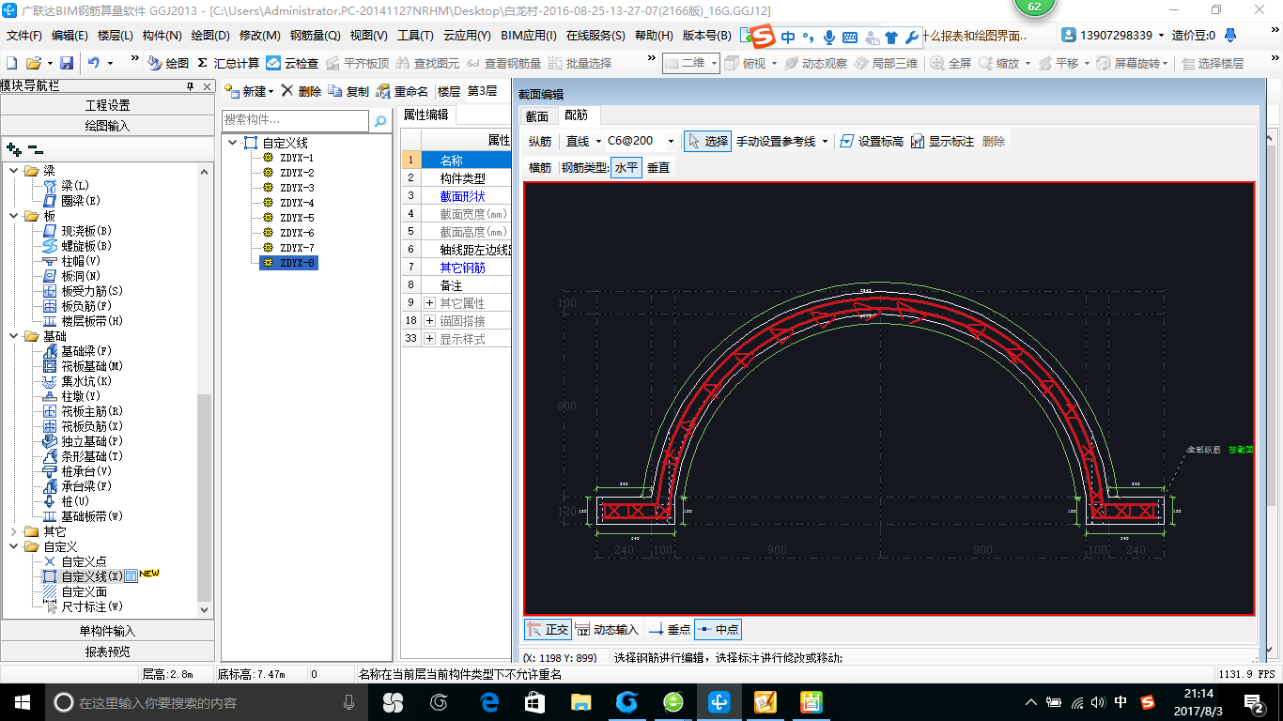Click the 复制 copy button
Screen dimensions: 1283x721
pos(349,91)
